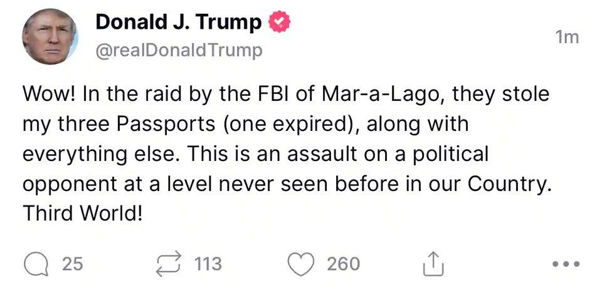Visit the @realDonaldTrump handle link

pyautogui.click(x=179, y=50)
